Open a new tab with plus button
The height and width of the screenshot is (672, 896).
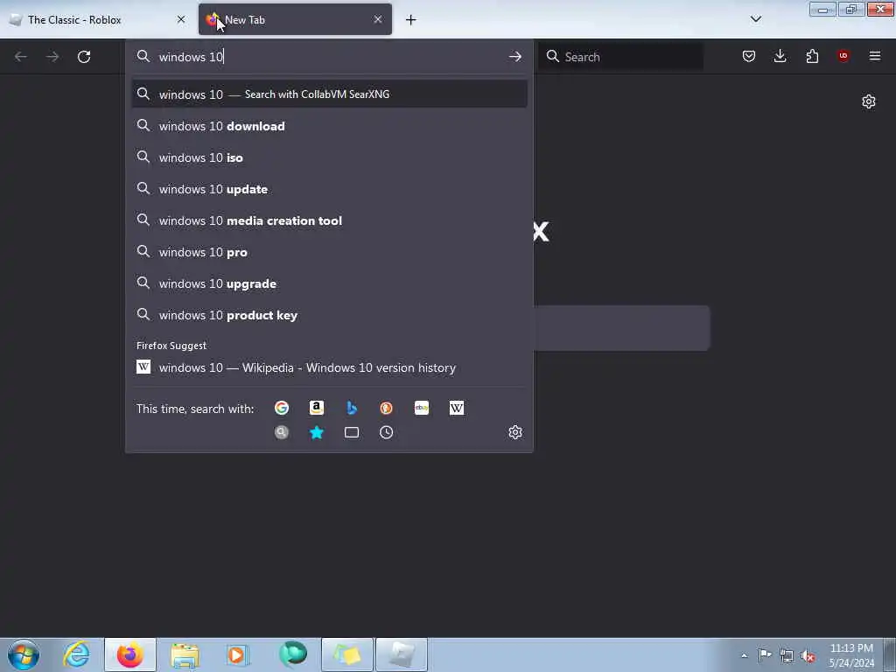pos(411,20)
